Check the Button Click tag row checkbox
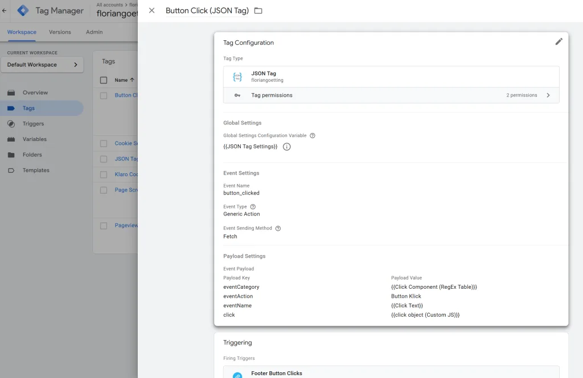This screenshot has width=583, height=378. (104, 96)
